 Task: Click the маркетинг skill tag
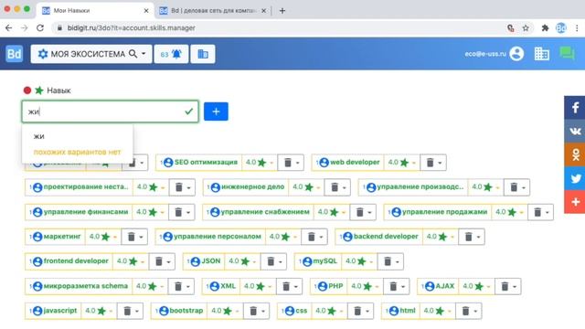click(x=55, y=237)
